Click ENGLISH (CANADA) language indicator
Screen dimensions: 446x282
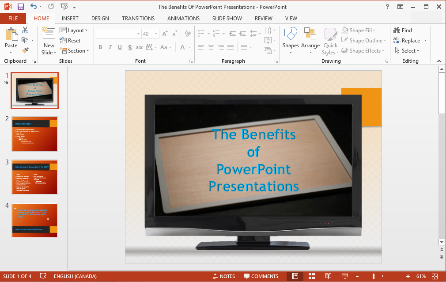(x=75, y=276)
